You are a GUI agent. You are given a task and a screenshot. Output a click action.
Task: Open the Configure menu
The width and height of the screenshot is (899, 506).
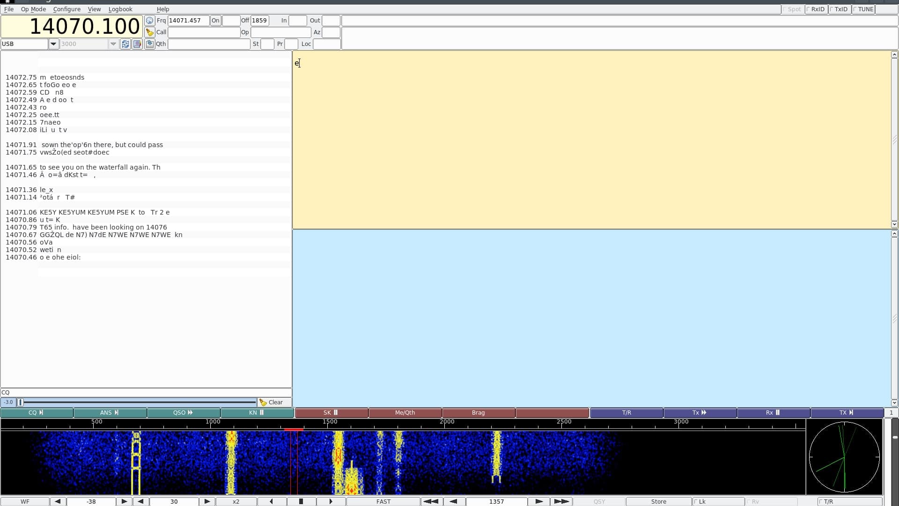pos(66,9)
